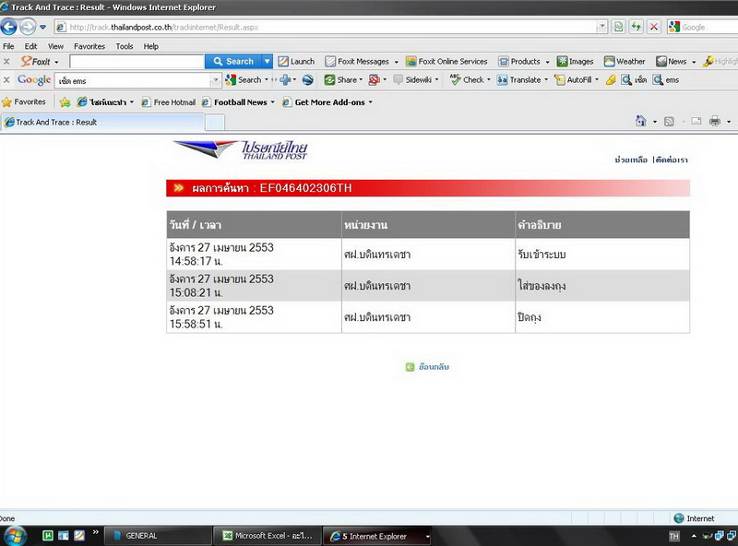Image resolution: width=738 pixels, height=546 pixels.
Task: Click the browser Back button
Action: [10, 27]
